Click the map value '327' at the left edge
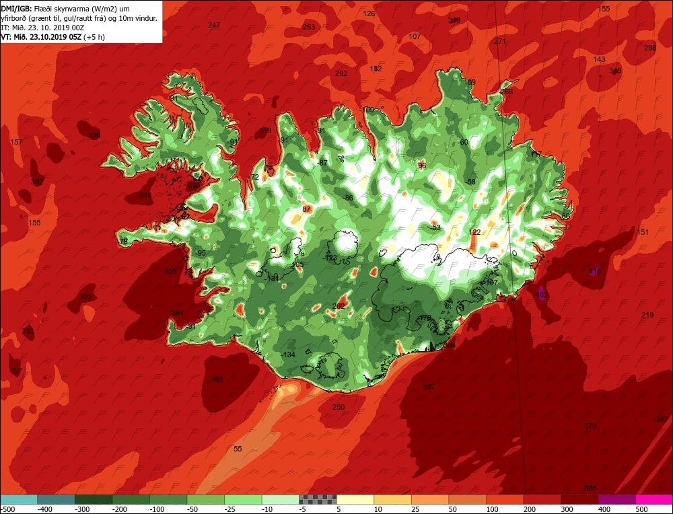The image size is (673, 514). point(16,371)
